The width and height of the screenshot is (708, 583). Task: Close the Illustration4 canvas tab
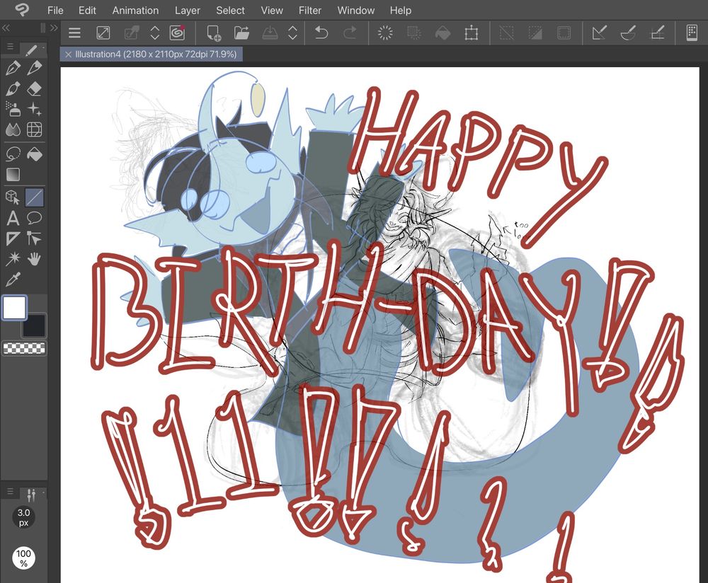(x=68, y=54)
